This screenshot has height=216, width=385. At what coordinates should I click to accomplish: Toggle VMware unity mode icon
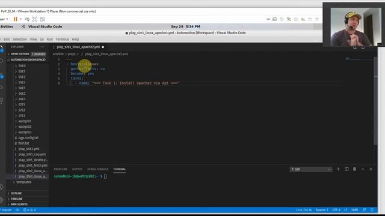pyautogui.click(x=42, y=19)
